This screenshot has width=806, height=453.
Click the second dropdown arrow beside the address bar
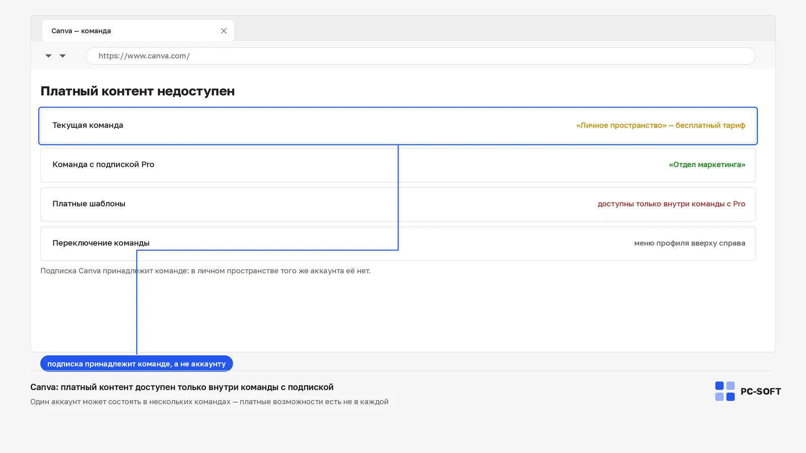[62, 56]
